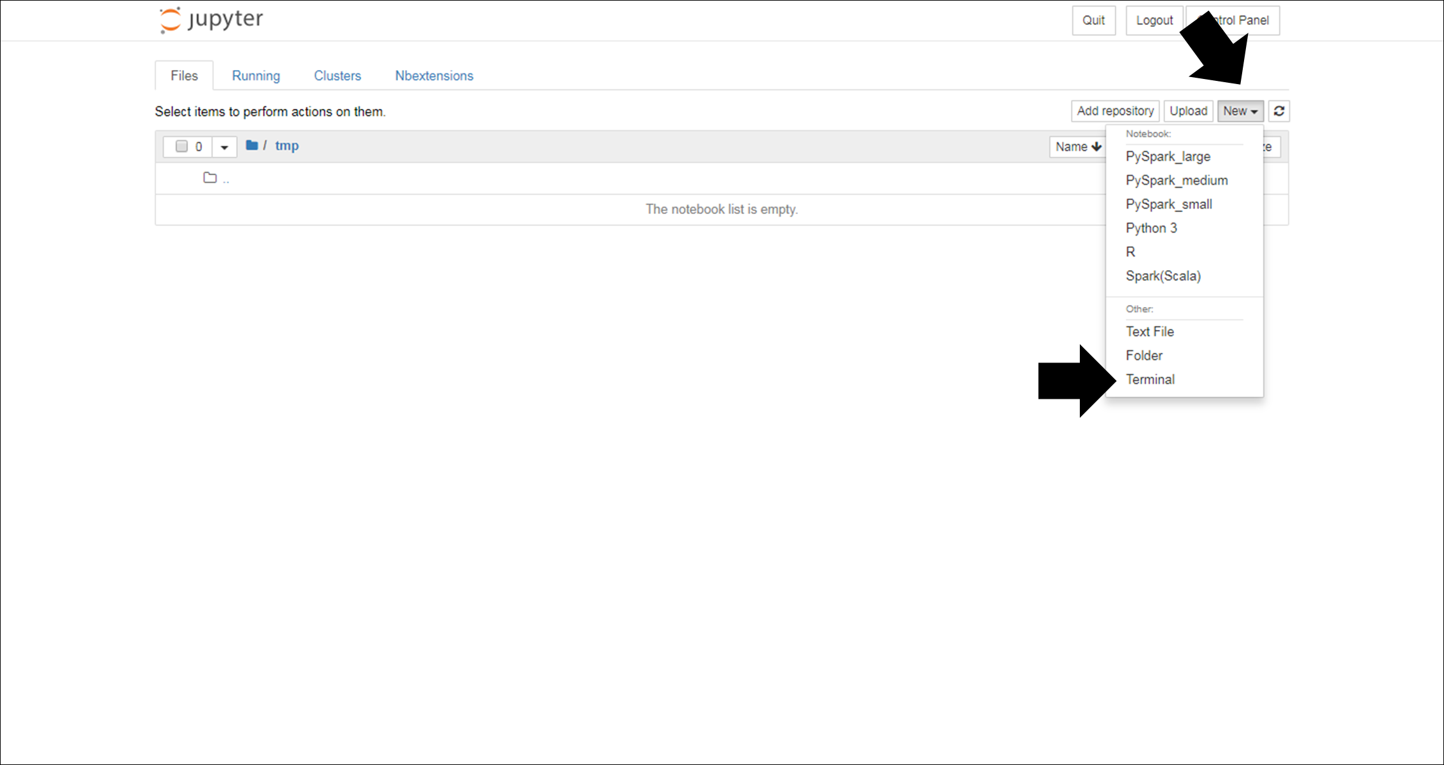Switch to the Running tab
Image resolution: width=1444 pixels, height=765 pixels.
click(255, 76)
